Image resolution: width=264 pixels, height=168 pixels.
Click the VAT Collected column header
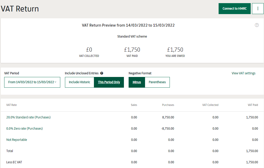click(210, 105)
